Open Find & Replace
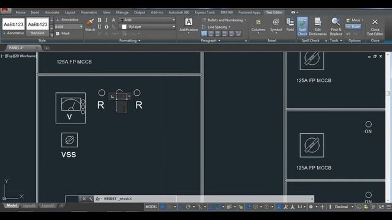392x220 pixels. click(x=336, y=26)
